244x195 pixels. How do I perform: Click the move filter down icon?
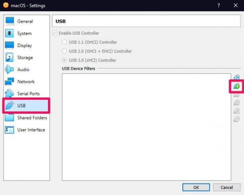[x=236, y=119]
